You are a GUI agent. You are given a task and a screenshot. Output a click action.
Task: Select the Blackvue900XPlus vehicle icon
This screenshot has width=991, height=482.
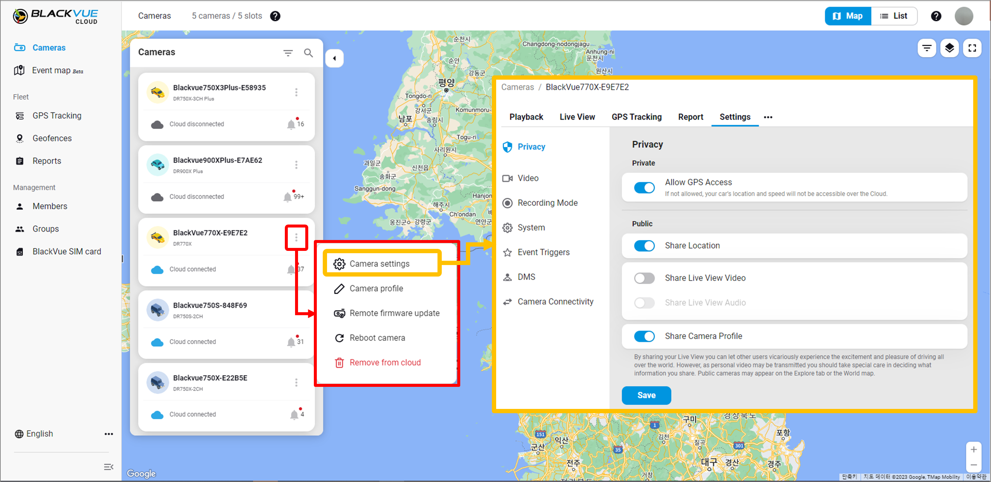pyautogui.click(x=158, y=164)
